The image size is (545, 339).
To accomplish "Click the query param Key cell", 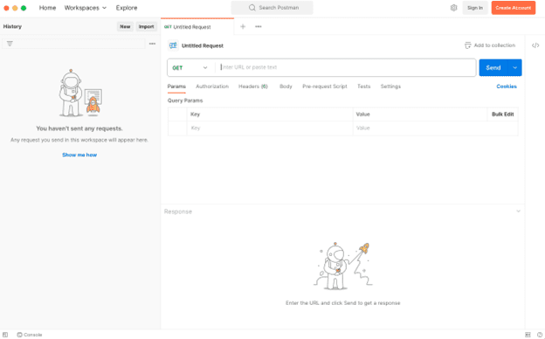I will pyautogui.click(x=270, y=128).
